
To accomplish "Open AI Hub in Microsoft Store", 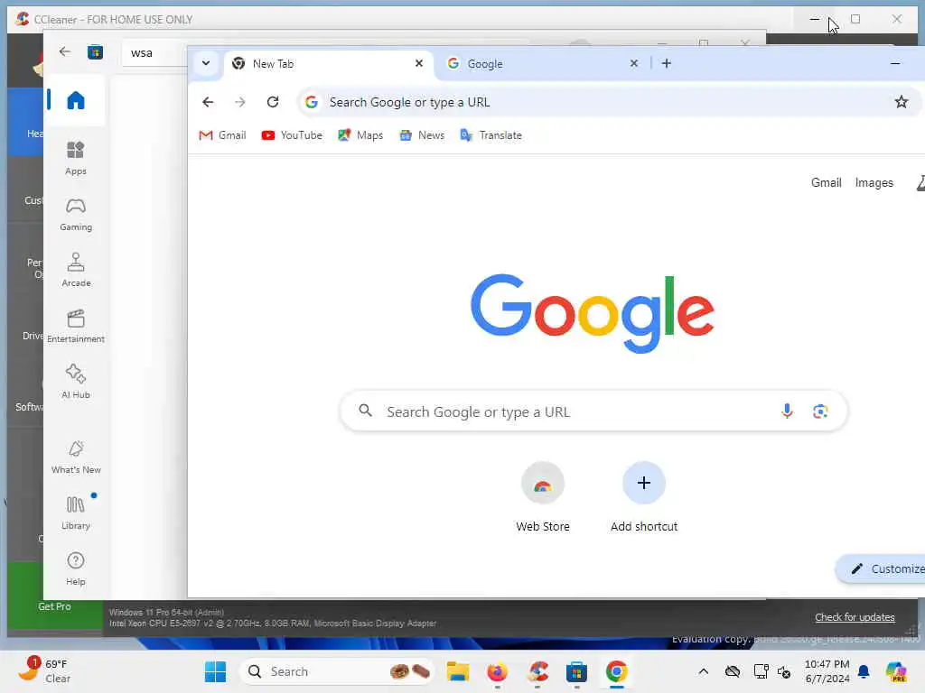I will [76, 382].
